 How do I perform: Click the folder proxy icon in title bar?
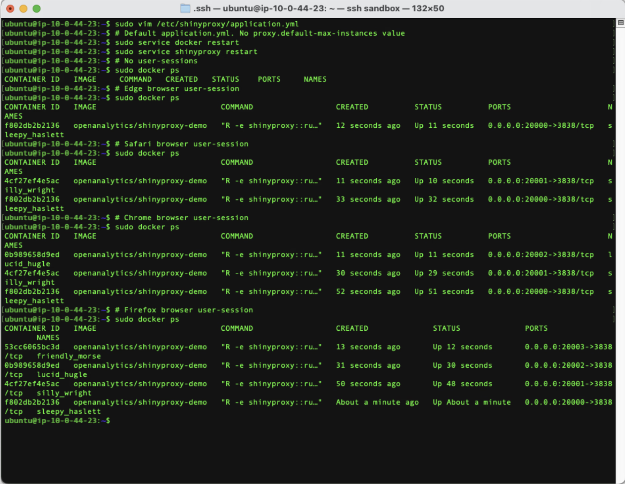(185, 8)
